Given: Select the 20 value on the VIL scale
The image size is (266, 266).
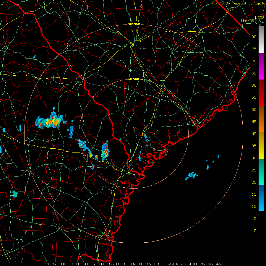Looking at the screenshot, I should tap(254, 182).
